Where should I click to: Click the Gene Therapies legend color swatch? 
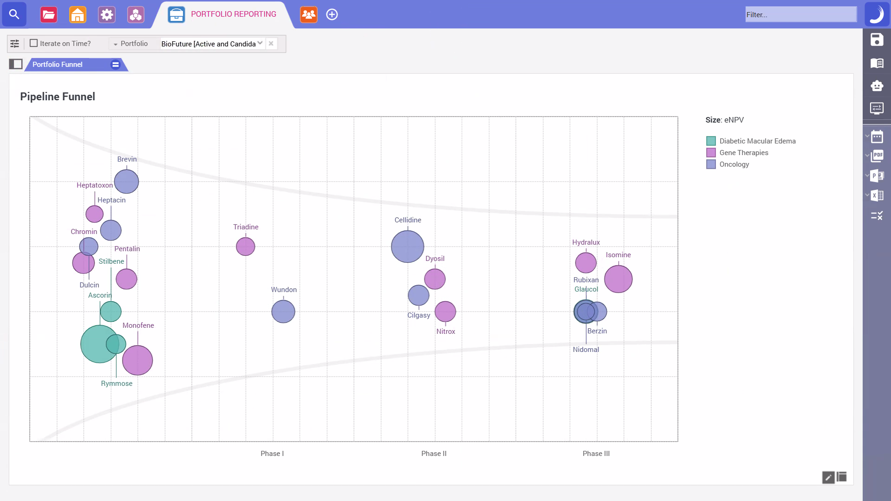pos(710,152)
